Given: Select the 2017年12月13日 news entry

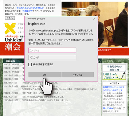Looking at the screenshot, I should point(14,64).
